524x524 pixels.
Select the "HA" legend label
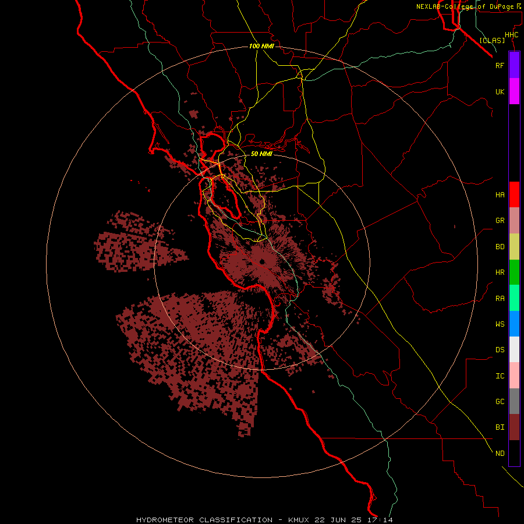[500, 194]
